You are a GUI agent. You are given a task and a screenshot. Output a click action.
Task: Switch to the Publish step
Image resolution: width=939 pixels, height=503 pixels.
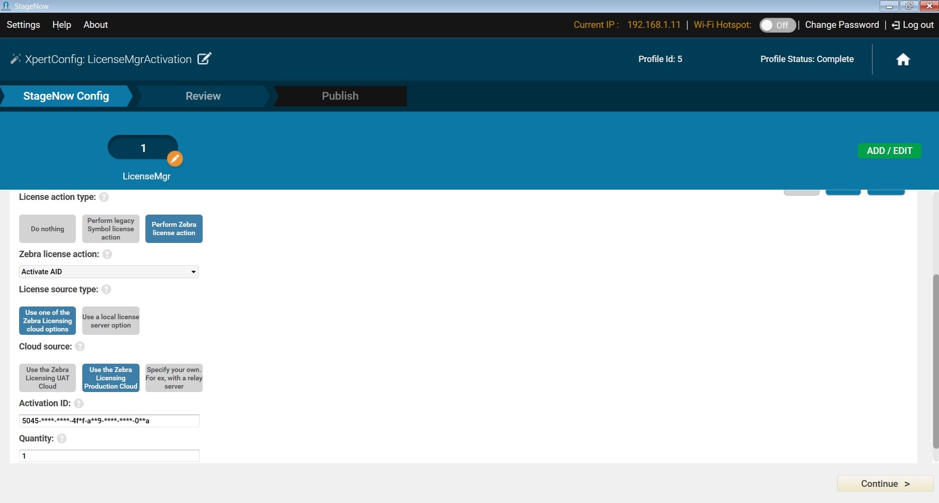pyautogui.click(x=340, y=96)
